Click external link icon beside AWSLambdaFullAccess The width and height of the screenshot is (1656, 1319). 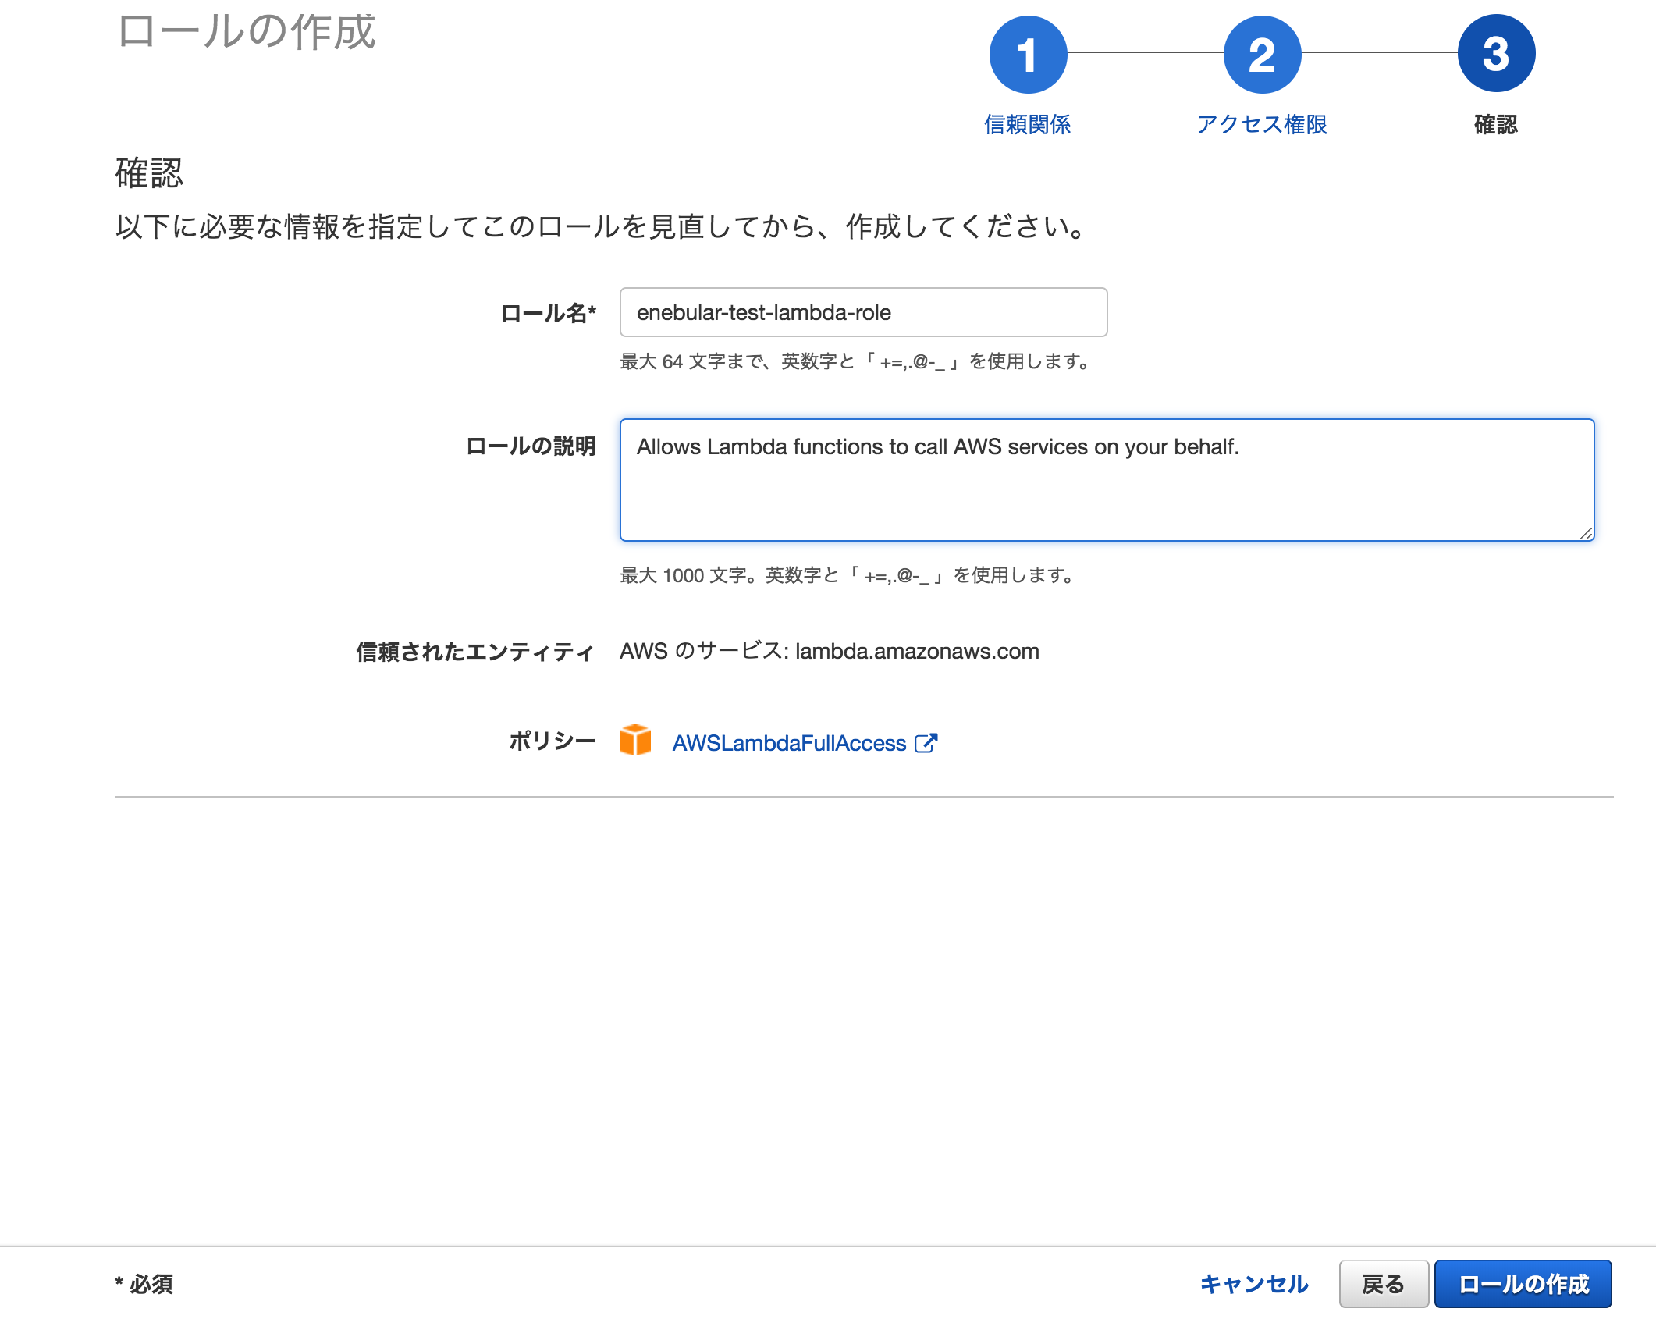pos(926,742)
